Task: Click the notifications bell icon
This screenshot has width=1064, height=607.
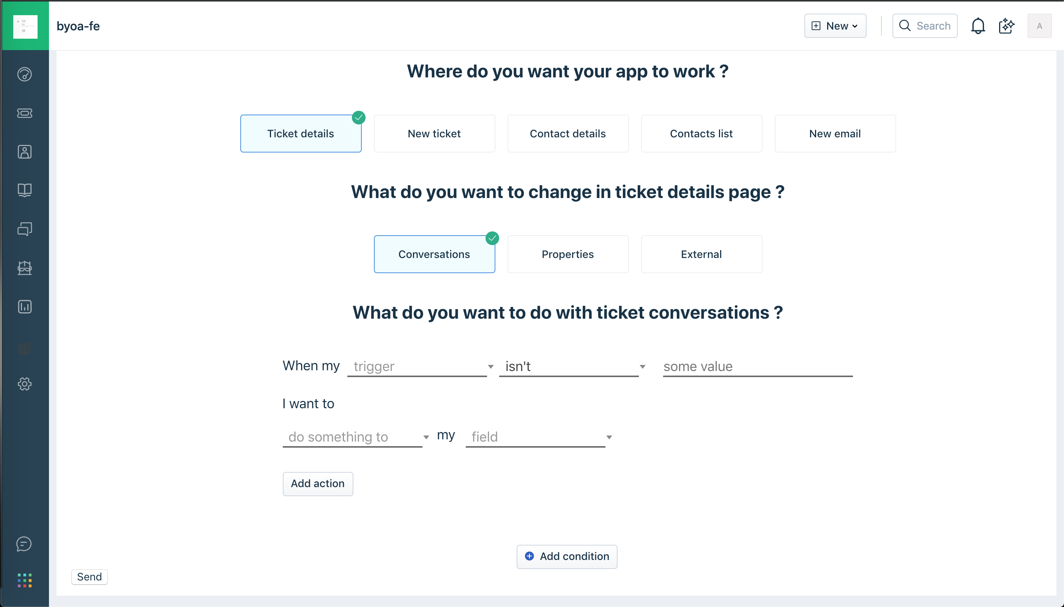Action: 978,26
